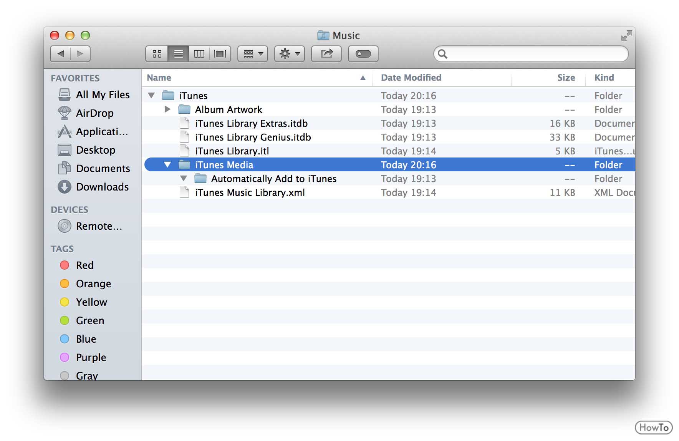The height and width of the screenshot is (441, 679).
Task: Minimize the window with yellow button
Action: pyautogui.click(x=70, y=35)
